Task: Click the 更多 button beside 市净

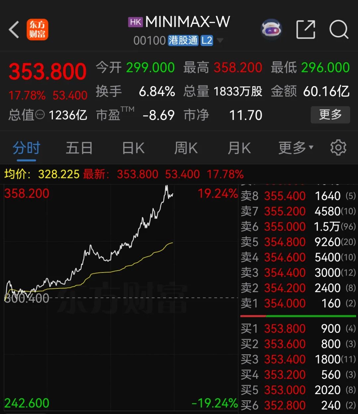Action: [x=330, y=115]
